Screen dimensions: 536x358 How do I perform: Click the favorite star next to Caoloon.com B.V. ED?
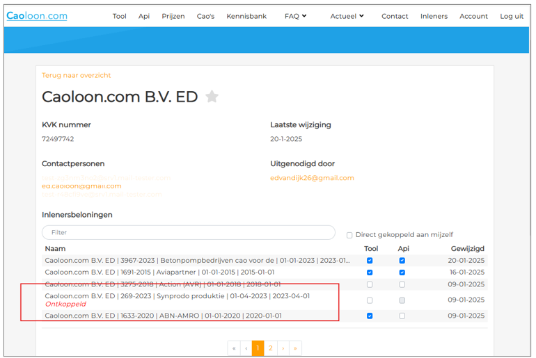[212, 97]
